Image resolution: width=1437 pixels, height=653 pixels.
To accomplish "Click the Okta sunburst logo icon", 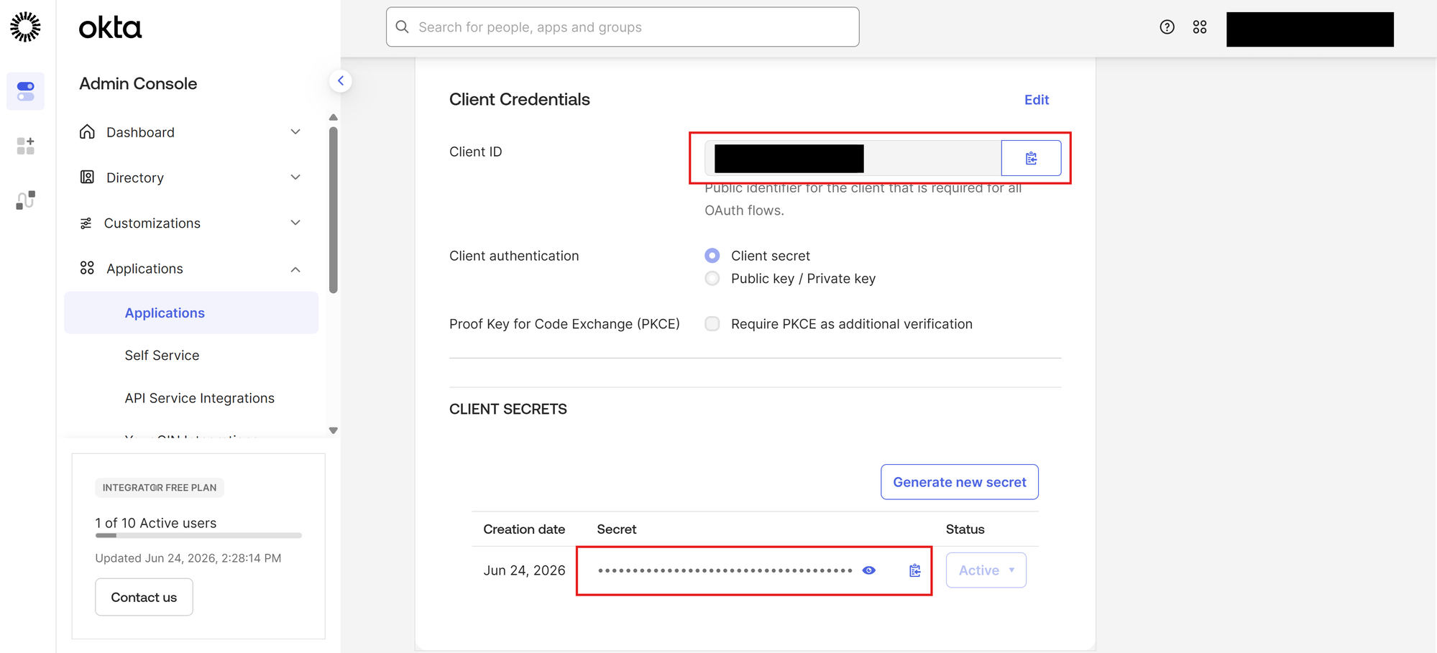I will point(25,27).
